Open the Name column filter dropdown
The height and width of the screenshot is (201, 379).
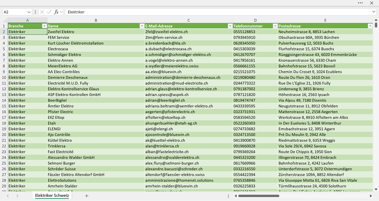(x=142, y=26)
